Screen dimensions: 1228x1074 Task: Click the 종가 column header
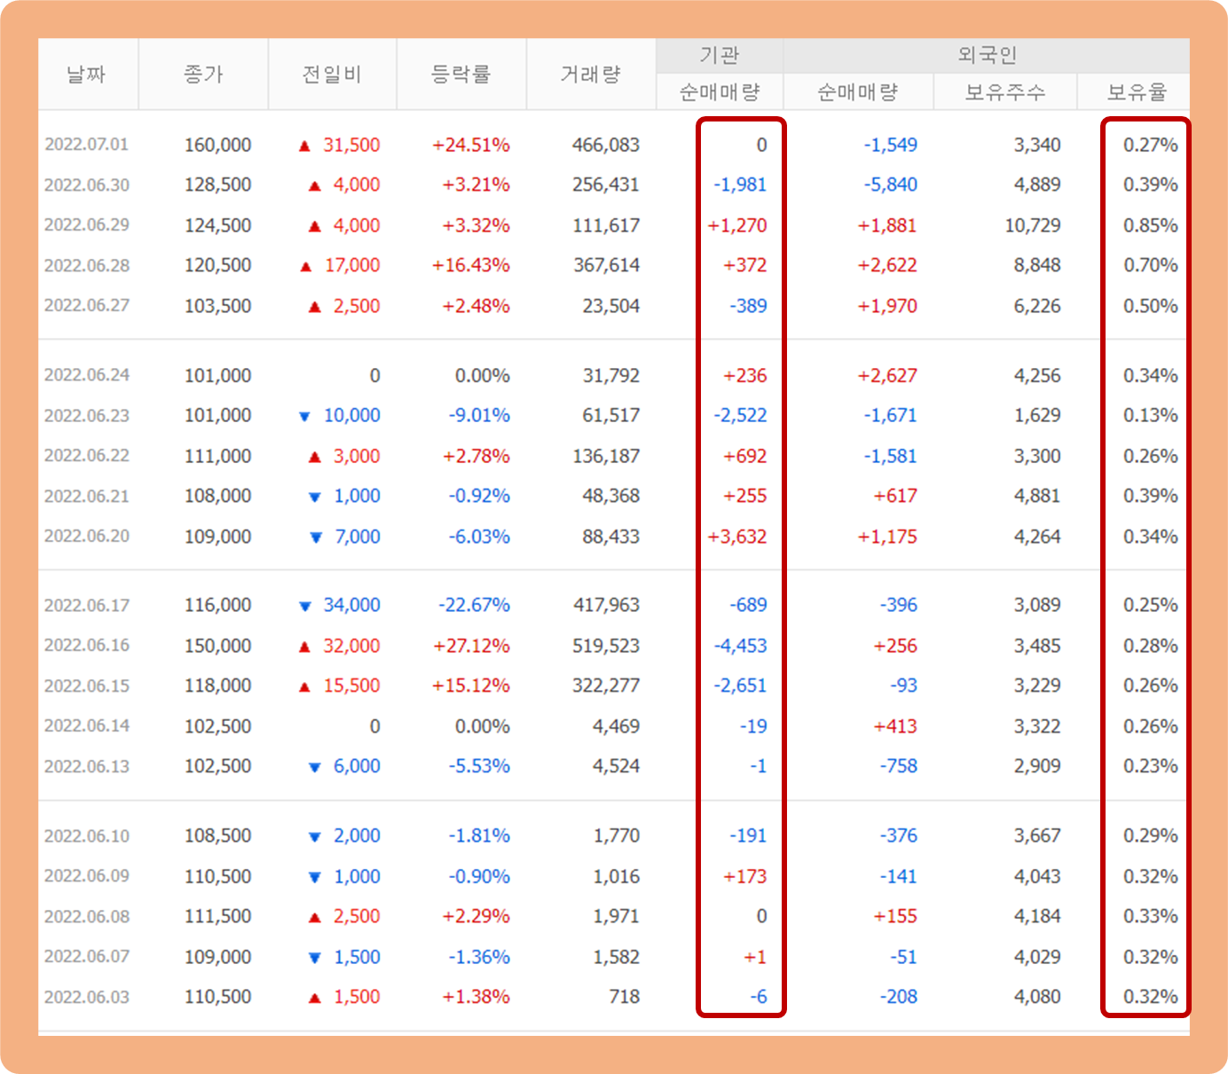[203, 74]
